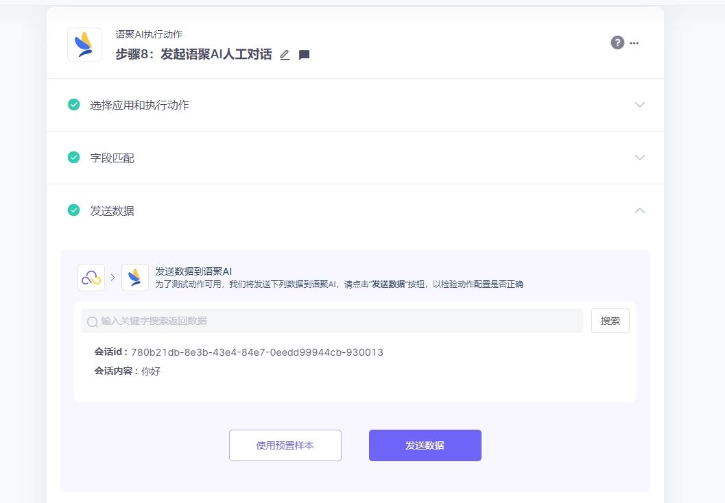Screen dimensions: 725x503
Task: Click the purple 发送数据 button
Action: pos(425,445)
